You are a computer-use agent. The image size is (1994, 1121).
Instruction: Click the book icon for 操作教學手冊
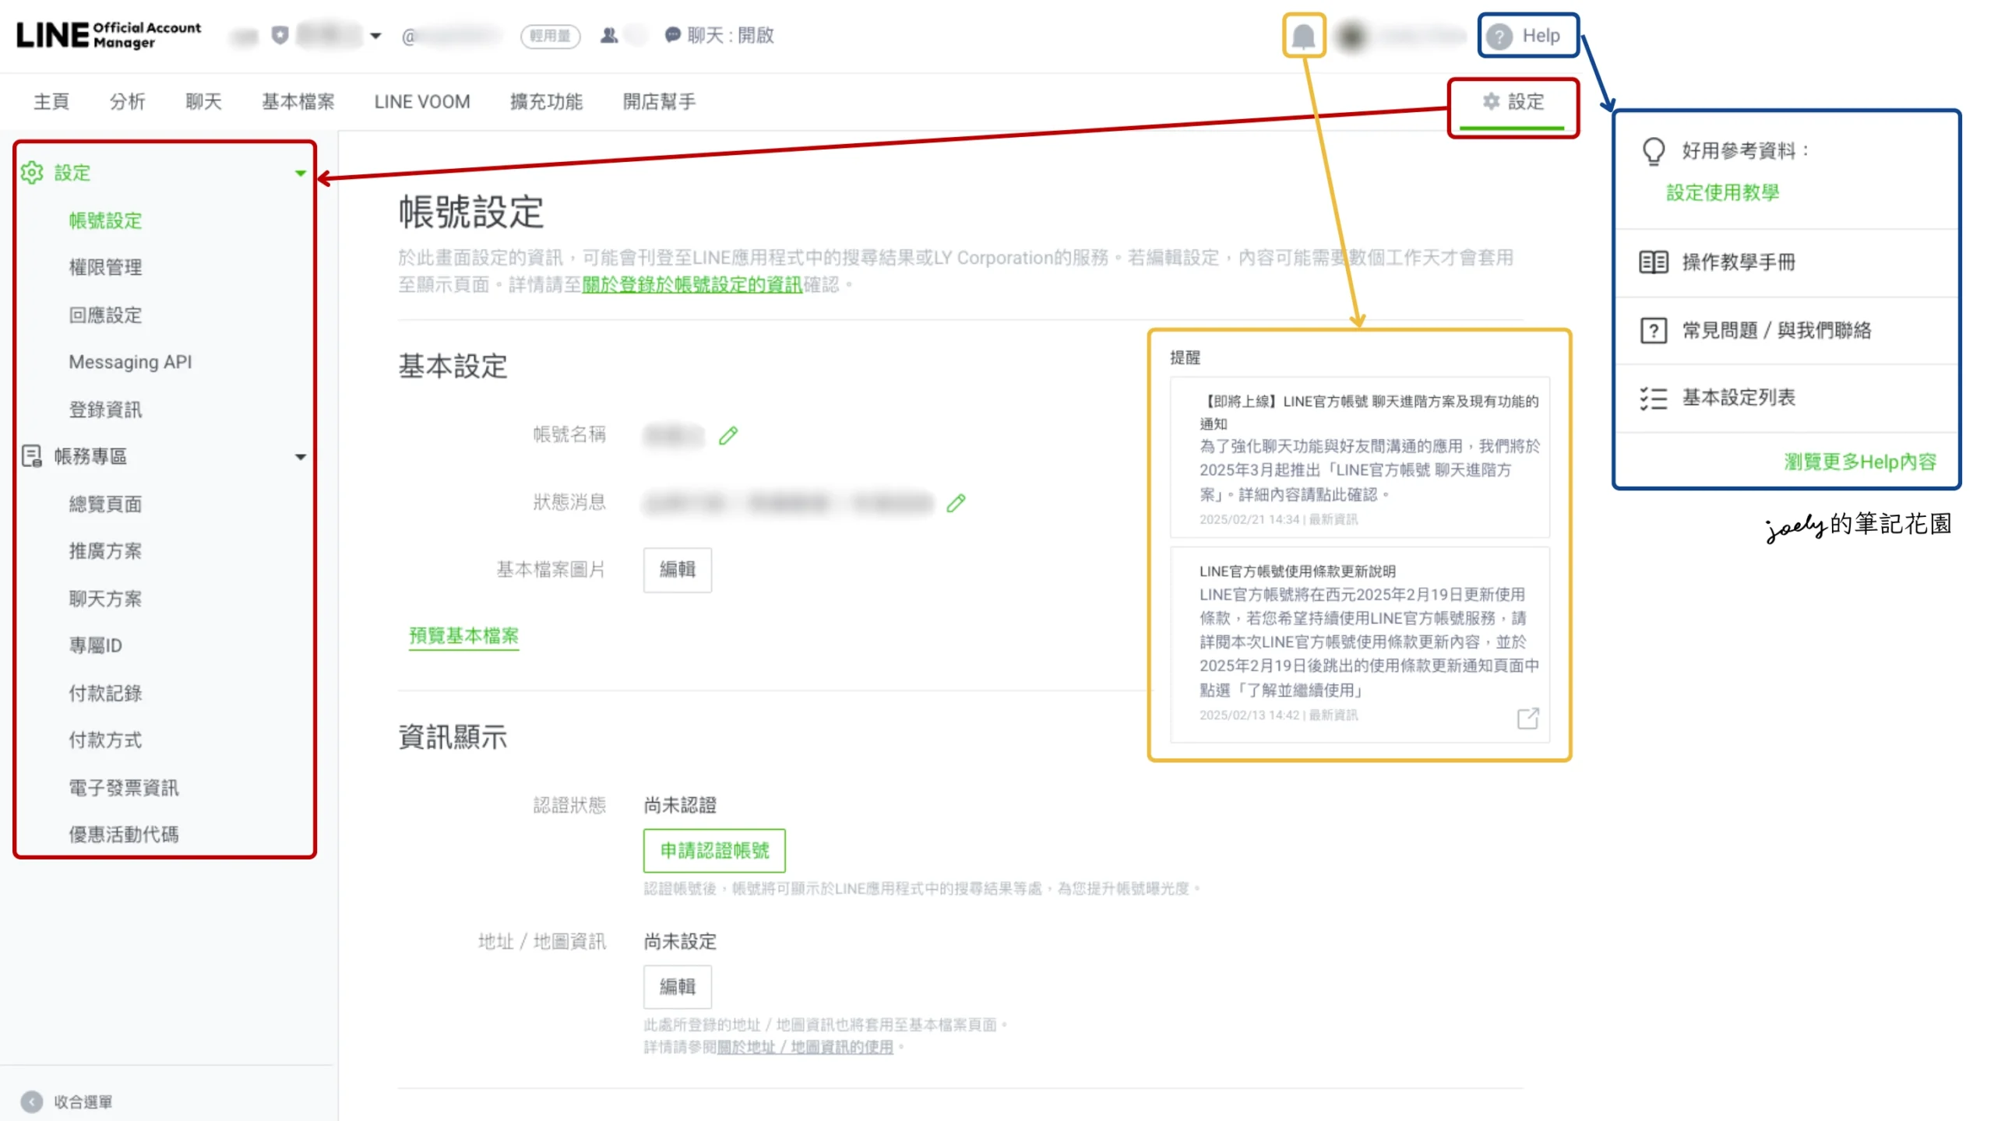click(x=1653, y=262)
